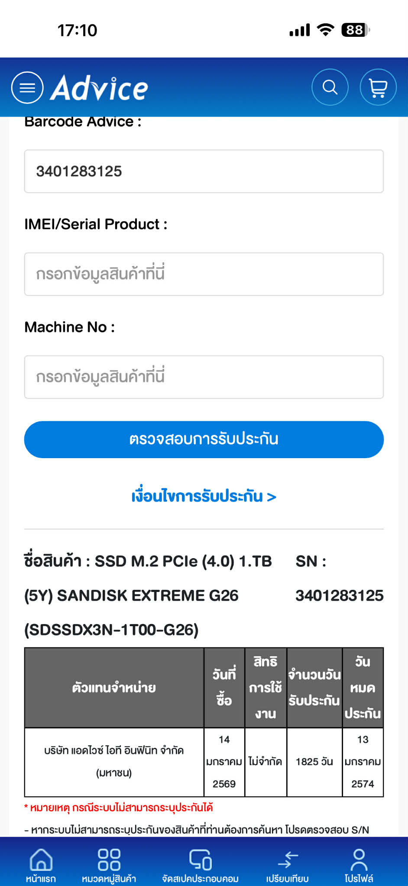408x886 pixels.
Task: Open the shopping cart icon
Action: 378,87
